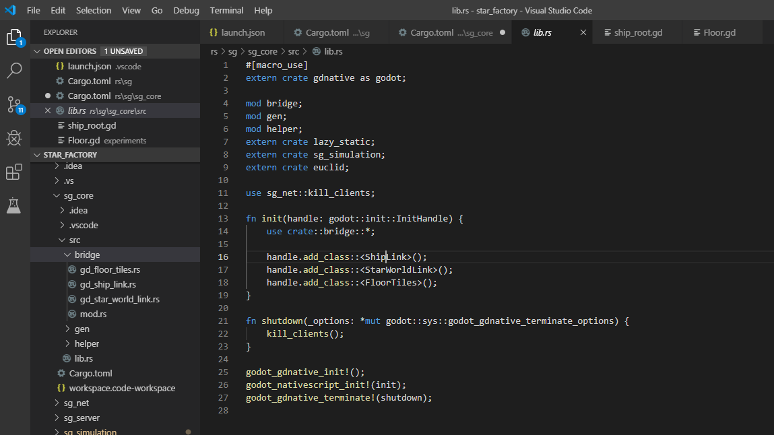Click the Visual Studio Code logo top-left
Viewport: 774px width, 435px height.
click(10, 10)
